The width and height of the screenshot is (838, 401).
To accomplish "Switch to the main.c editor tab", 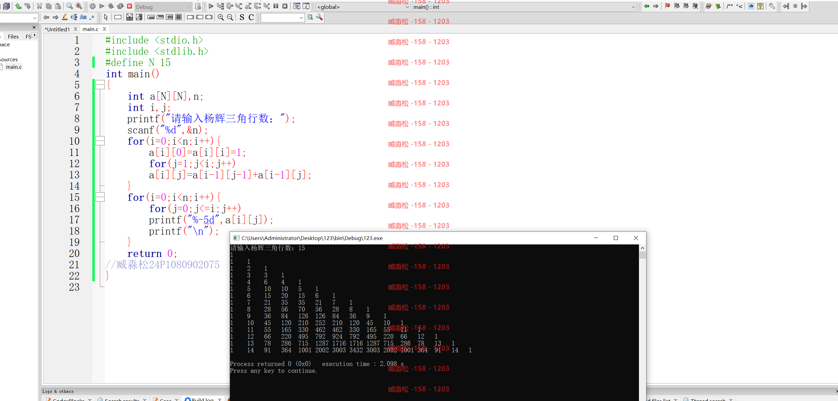I will pyautogui.click(x=90, y=29).
